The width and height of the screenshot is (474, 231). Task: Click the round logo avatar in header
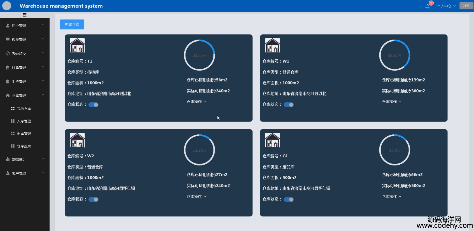[7, 6]
